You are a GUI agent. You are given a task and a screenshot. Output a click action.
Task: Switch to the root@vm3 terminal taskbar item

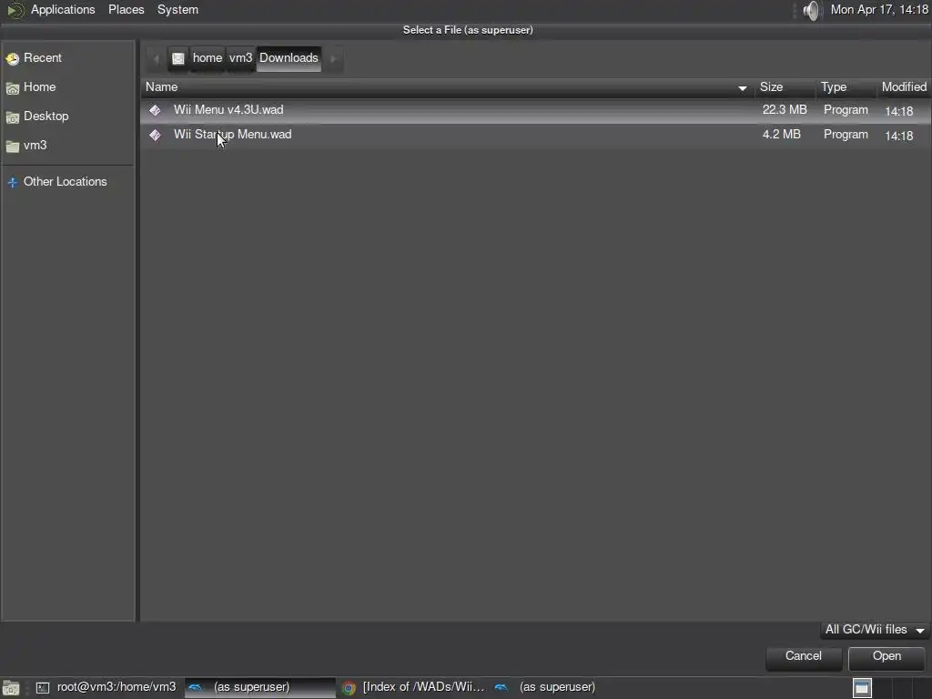(107, 688)
